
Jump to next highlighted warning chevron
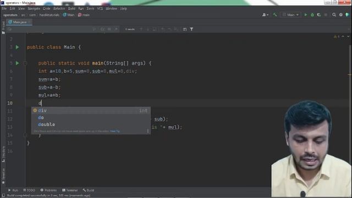click(348, 37)
